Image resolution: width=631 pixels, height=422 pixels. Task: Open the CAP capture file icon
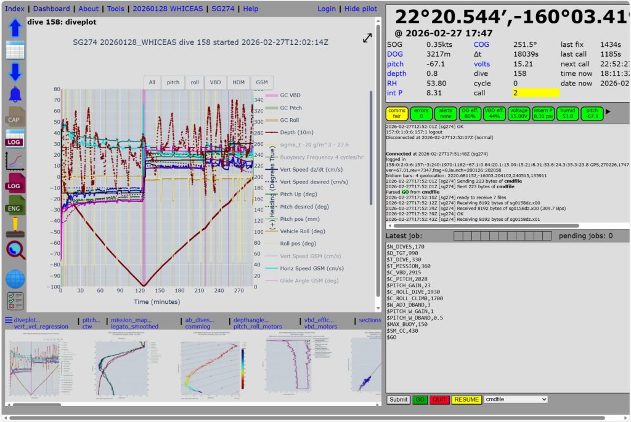click(x=15, y=116)
